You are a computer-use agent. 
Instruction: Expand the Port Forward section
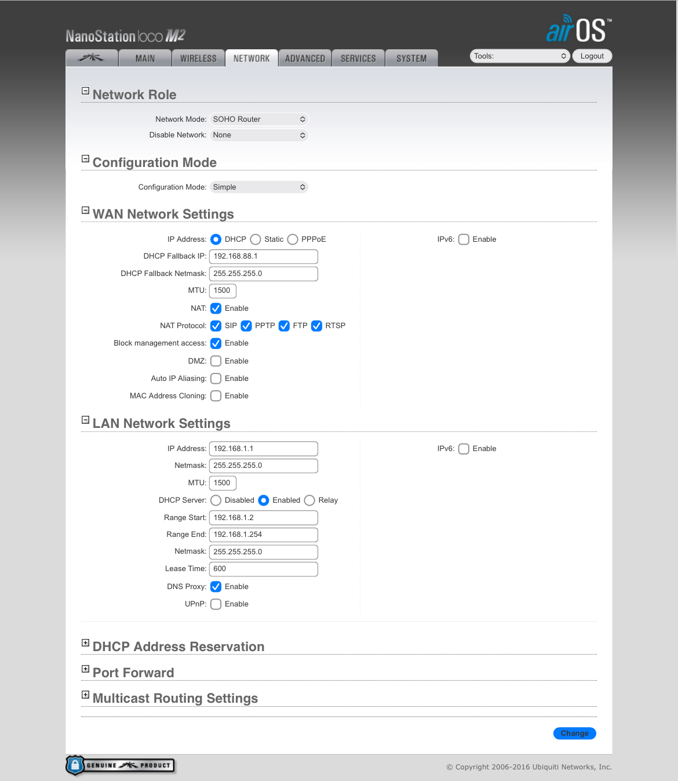click(85, 669)
